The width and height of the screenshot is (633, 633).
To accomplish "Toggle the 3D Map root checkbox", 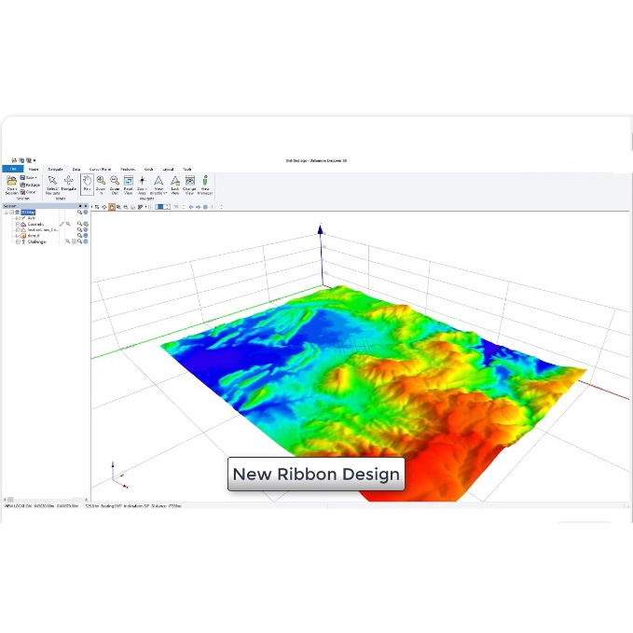I will pyautogui.click(x=12, y=213).
